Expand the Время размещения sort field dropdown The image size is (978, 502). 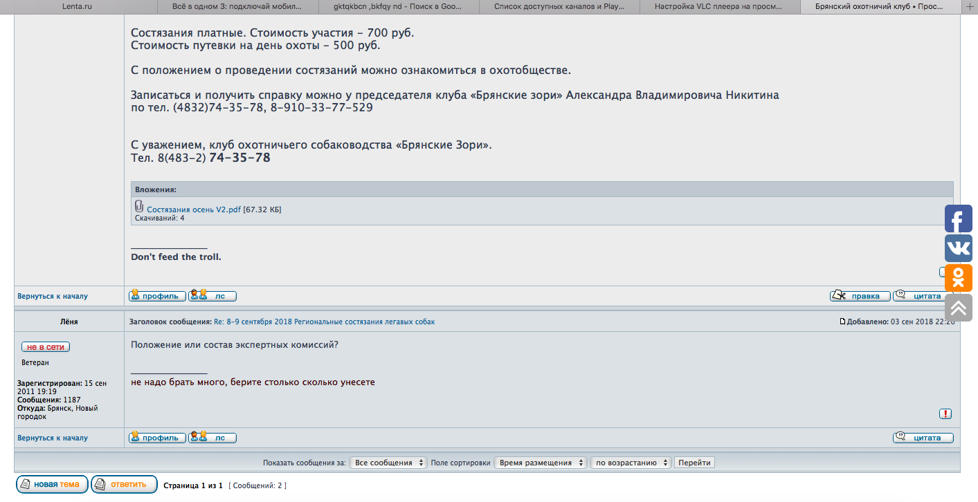pyautogui.click(x=540, y=463)
